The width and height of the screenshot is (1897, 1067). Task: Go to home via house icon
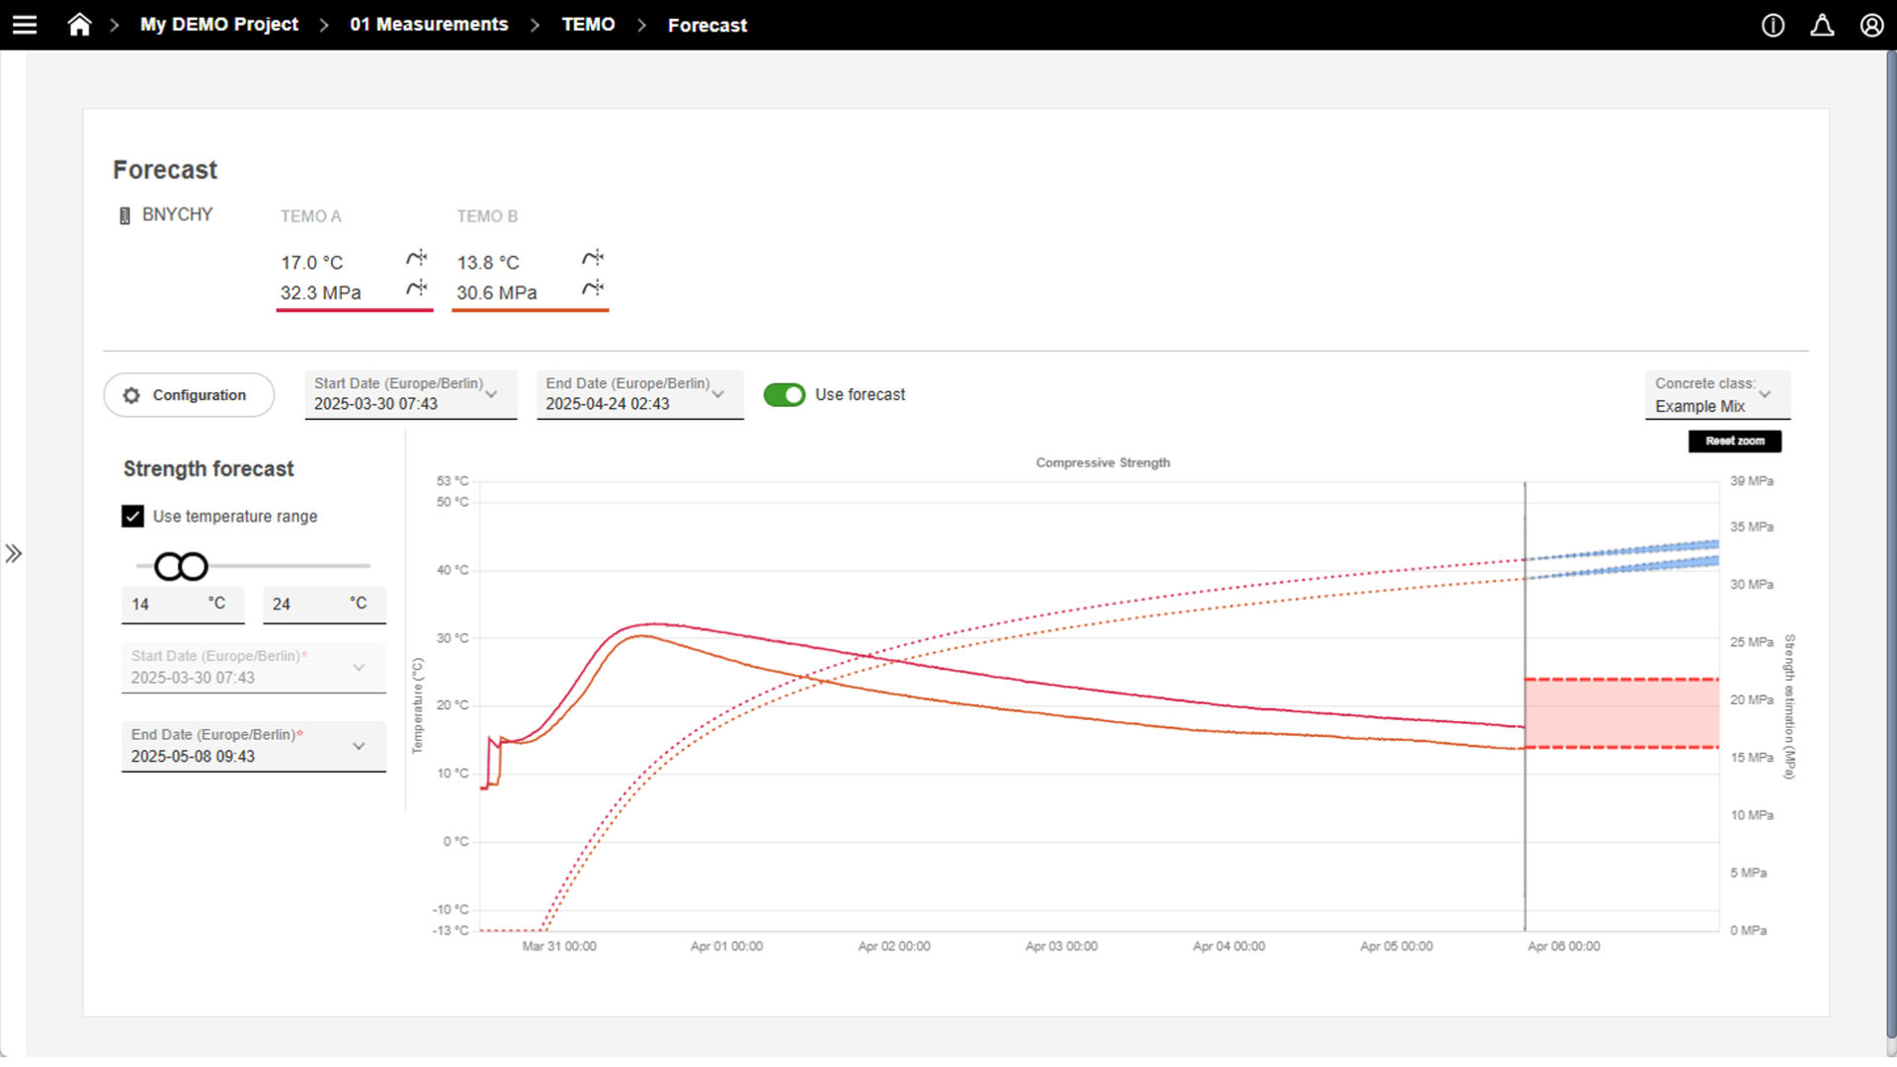pos(79,25)
